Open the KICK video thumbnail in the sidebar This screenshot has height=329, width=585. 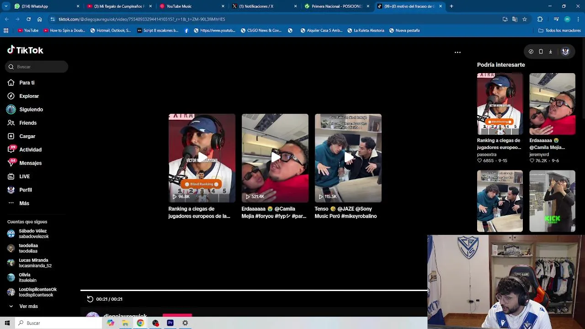click(552, 201)
